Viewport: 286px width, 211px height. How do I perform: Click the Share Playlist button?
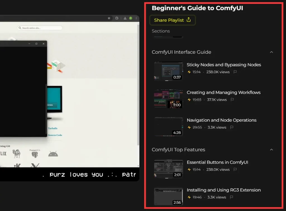point(172,20)
